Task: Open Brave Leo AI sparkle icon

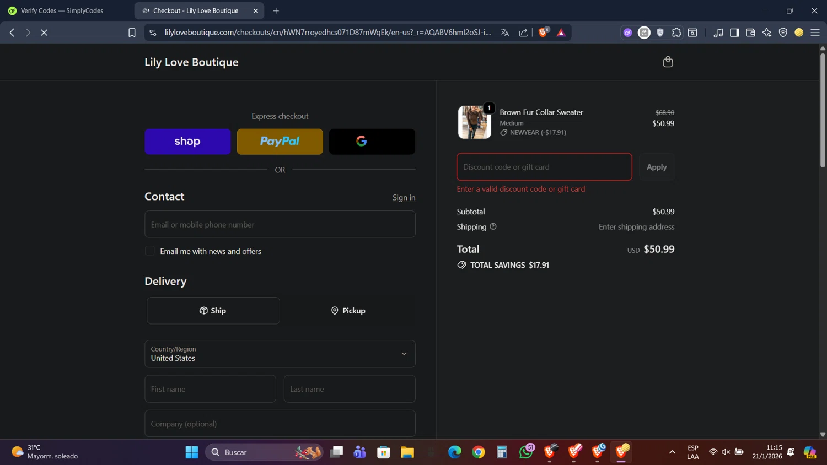Action: coord(767,33)
